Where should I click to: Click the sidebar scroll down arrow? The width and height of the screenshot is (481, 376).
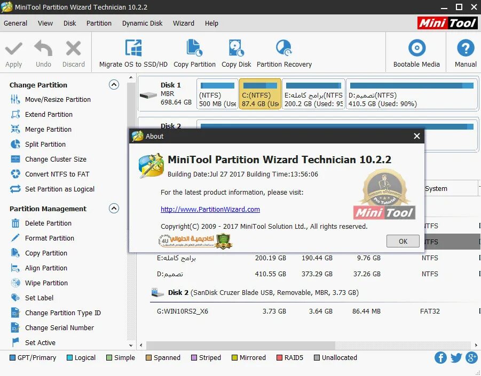pyautogui.click(x=131, y=346)
